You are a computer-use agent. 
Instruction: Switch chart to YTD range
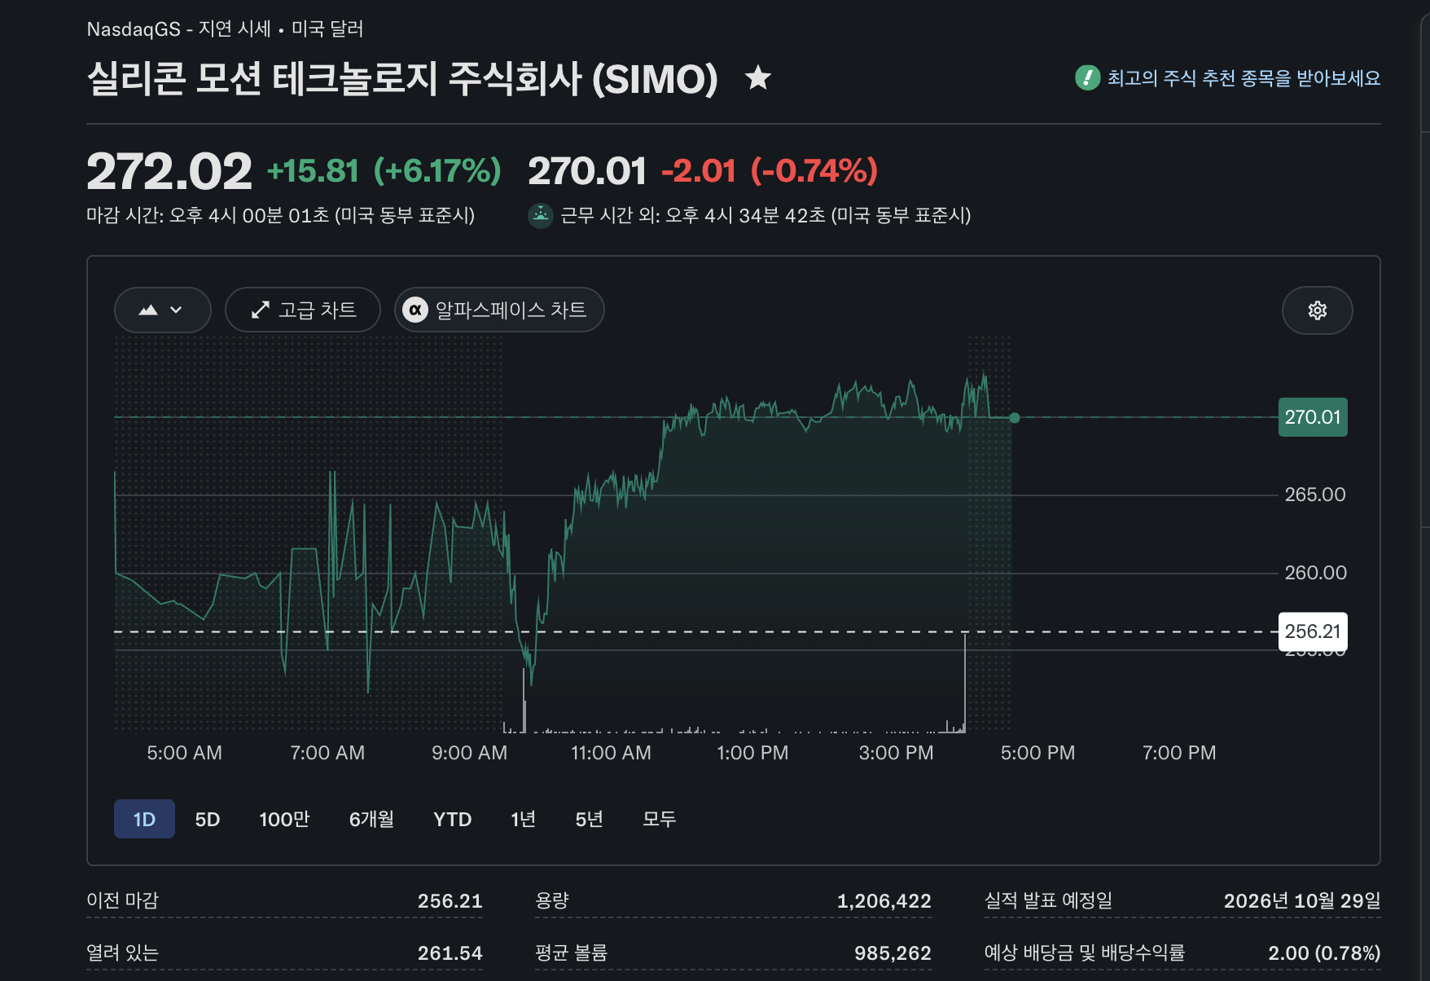(453, 819)
